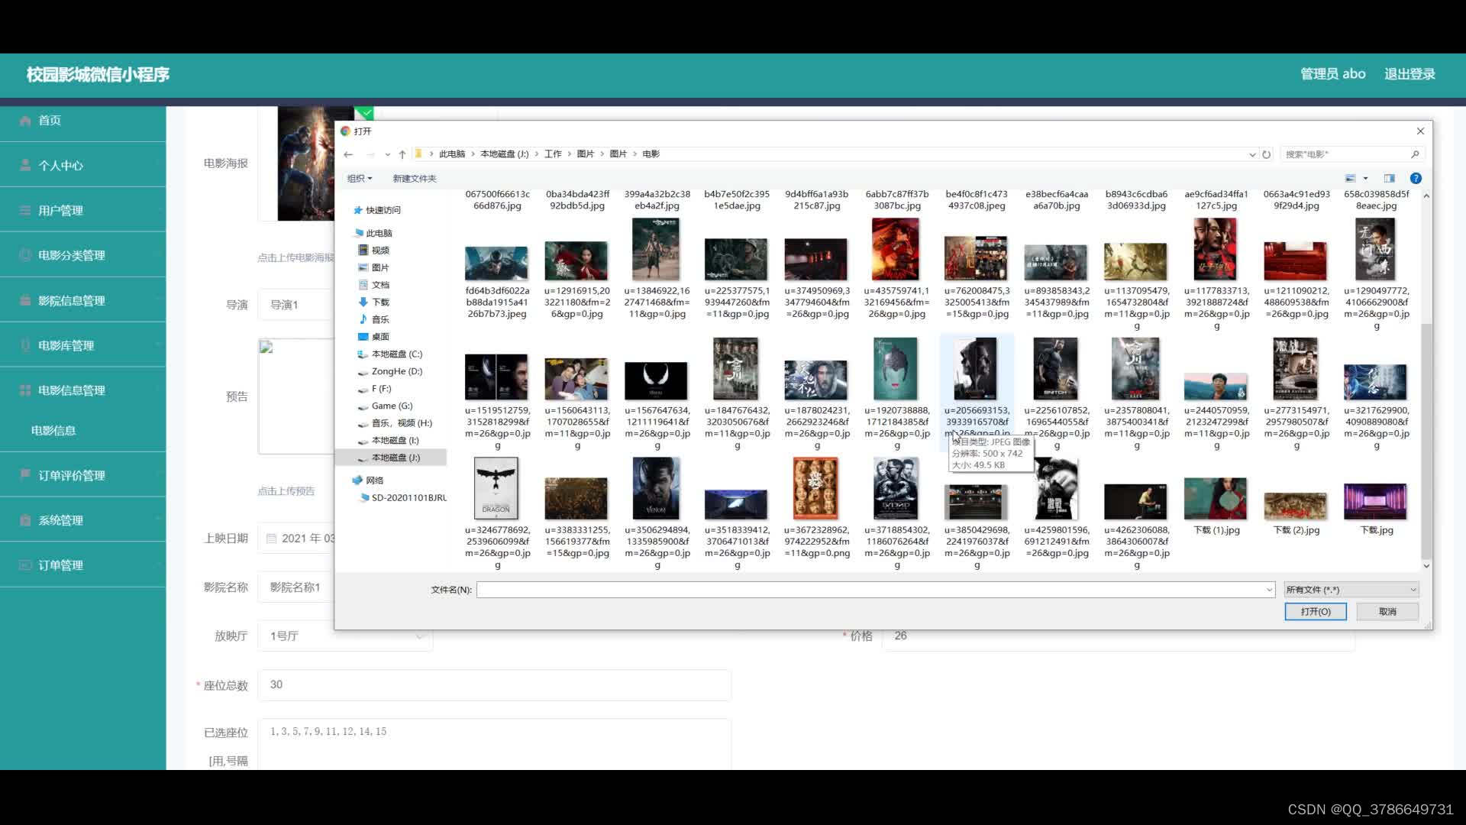Select 本地磁盘 (C:) drive

click(x=390, y=354)
